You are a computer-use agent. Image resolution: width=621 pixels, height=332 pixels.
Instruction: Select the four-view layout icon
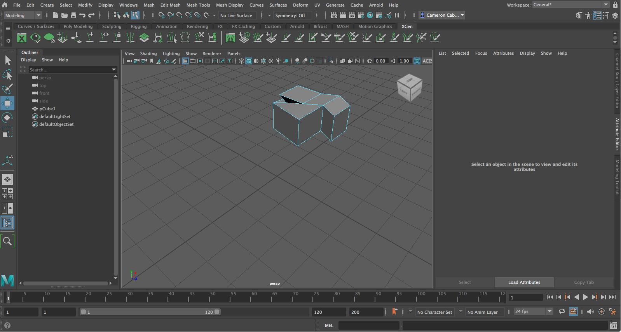7,194
